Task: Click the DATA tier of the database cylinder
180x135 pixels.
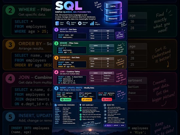Action: [113, 5]
